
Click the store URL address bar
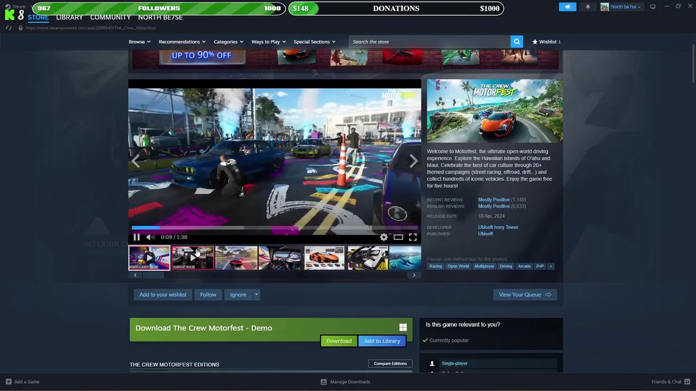point(91,28)
